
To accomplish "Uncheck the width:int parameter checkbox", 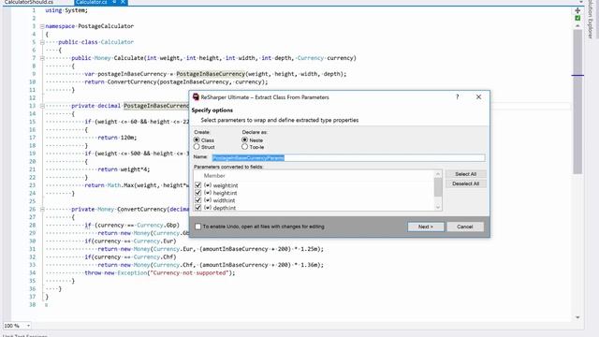I will click(197, 199).
